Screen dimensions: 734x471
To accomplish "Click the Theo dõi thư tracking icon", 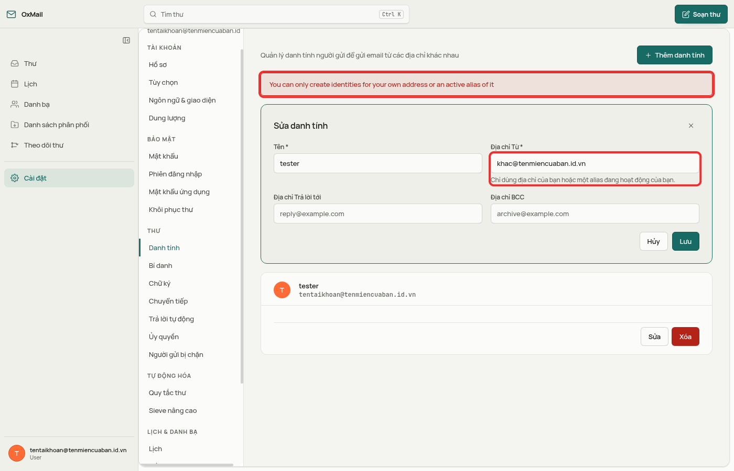I will pyautogui.click(x=15, y=145).
